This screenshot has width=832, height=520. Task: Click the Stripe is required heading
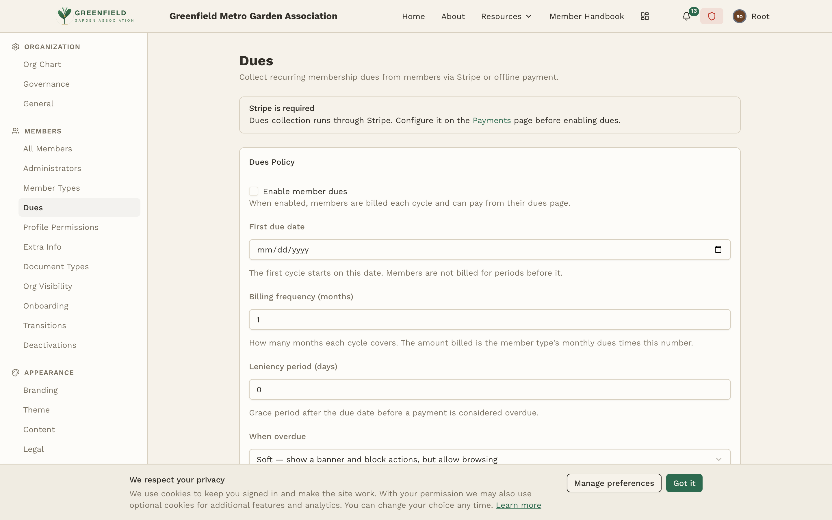tap(282, 108)
